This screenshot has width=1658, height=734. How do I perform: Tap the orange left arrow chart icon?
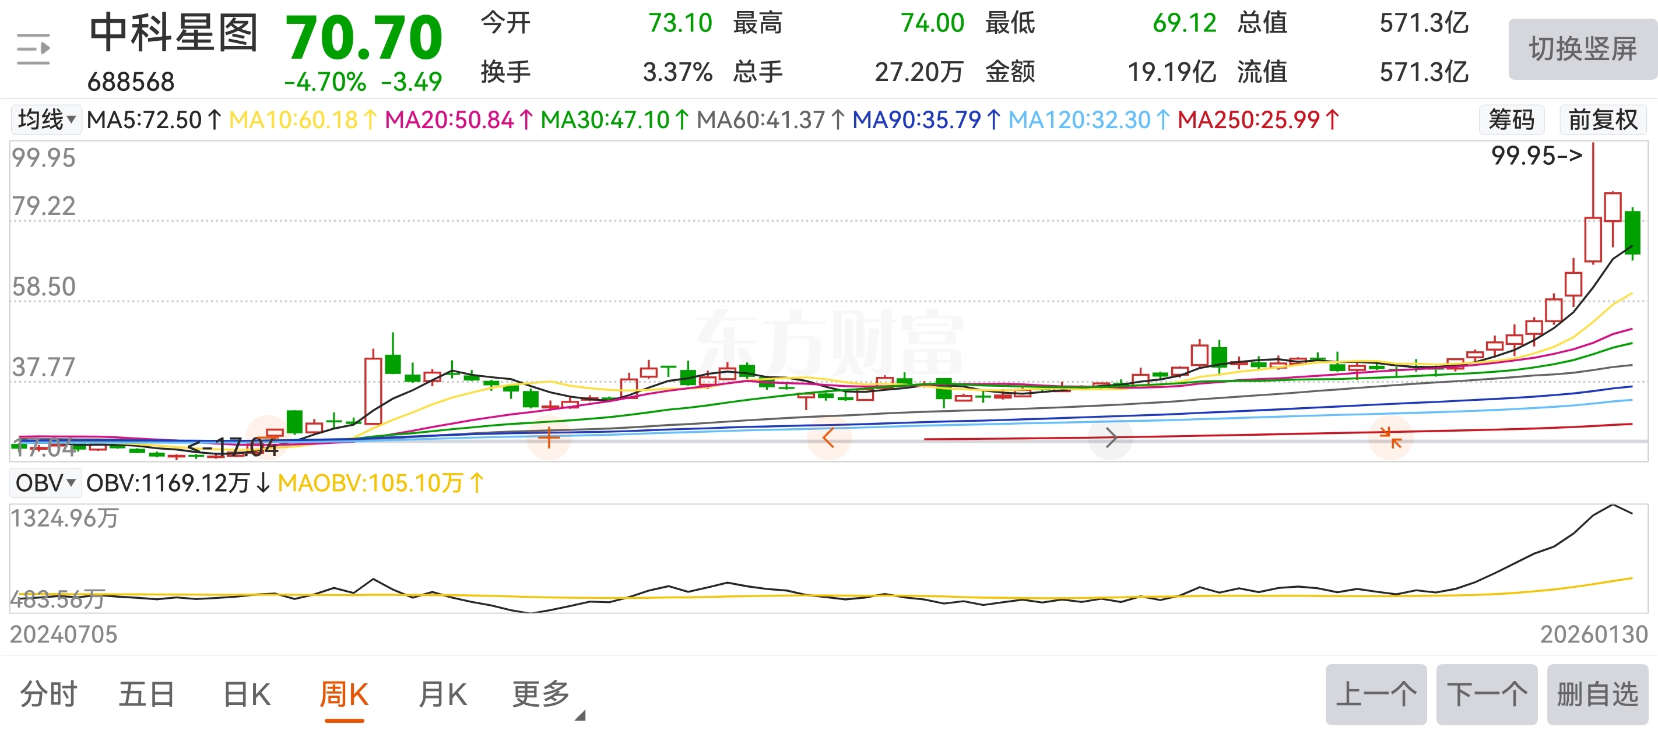point(829,438)
